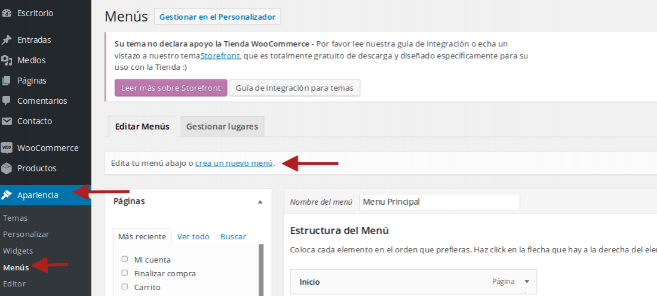Select the Más reciente tab
The width and height of the screenshot is (657, 296).
(142, 236)
